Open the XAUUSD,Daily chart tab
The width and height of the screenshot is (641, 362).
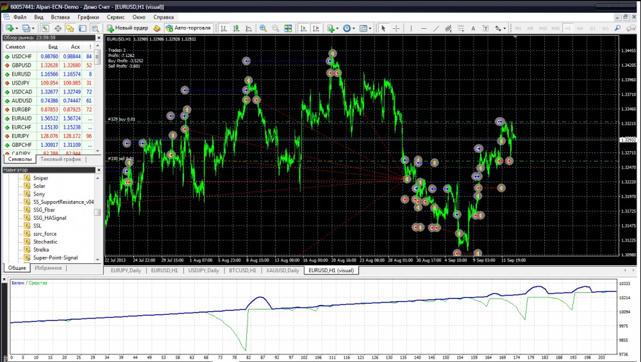283,270
